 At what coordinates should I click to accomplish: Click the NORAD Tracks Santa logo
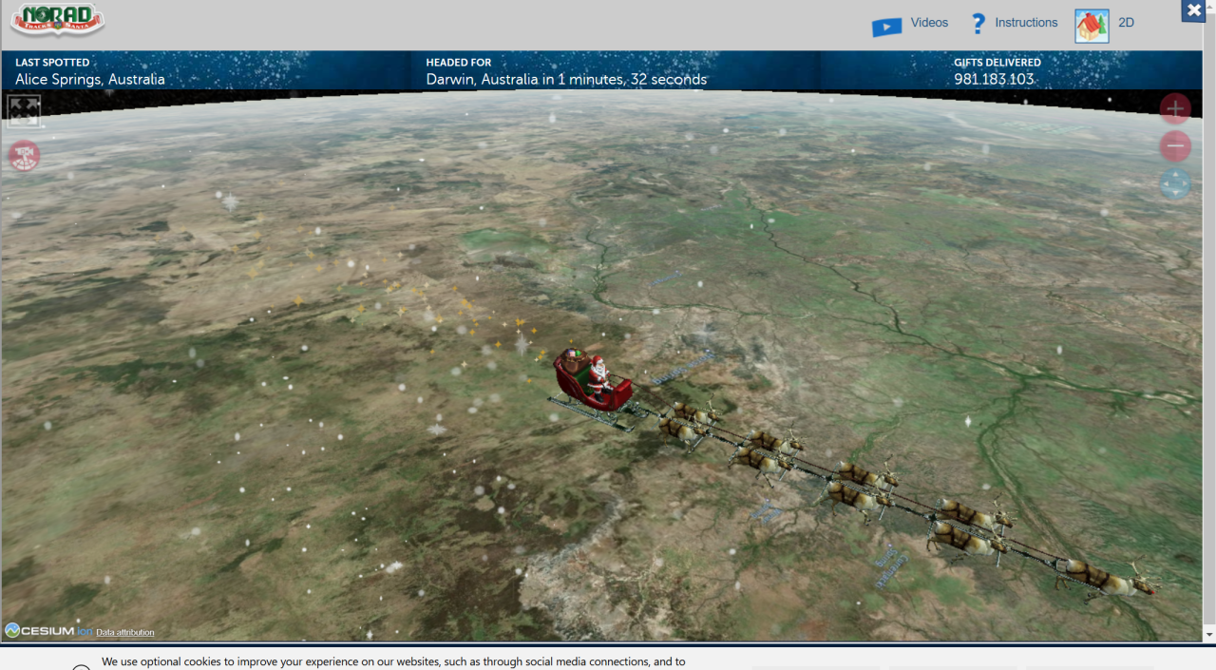tap(57, 21)
